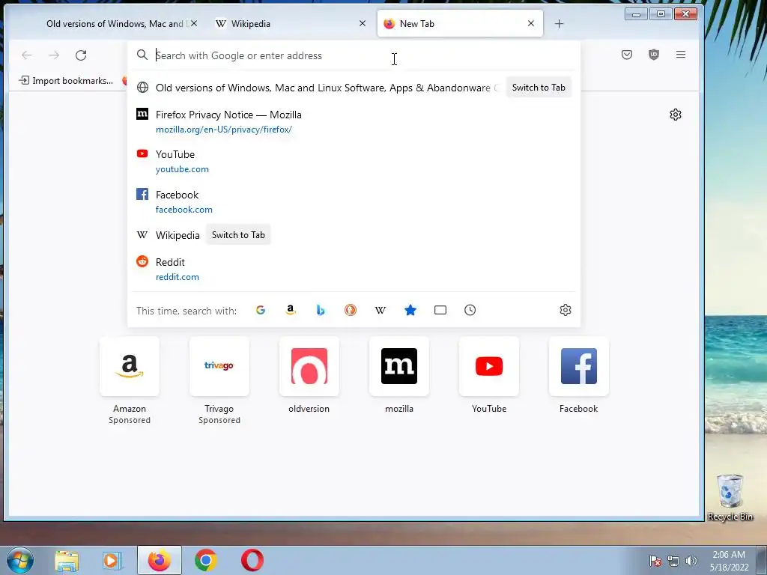
Task: Click the Back navigation arrow
Action: (x=27, y=55)
